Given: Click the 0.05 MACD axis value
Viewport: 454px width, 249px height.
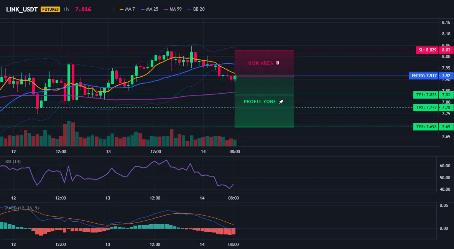Looking at the screenshot, I should pos(444,205).
